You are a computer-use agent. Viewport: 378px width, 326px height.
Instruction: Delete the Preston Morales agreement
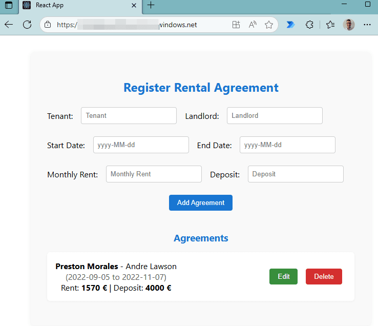323,276
